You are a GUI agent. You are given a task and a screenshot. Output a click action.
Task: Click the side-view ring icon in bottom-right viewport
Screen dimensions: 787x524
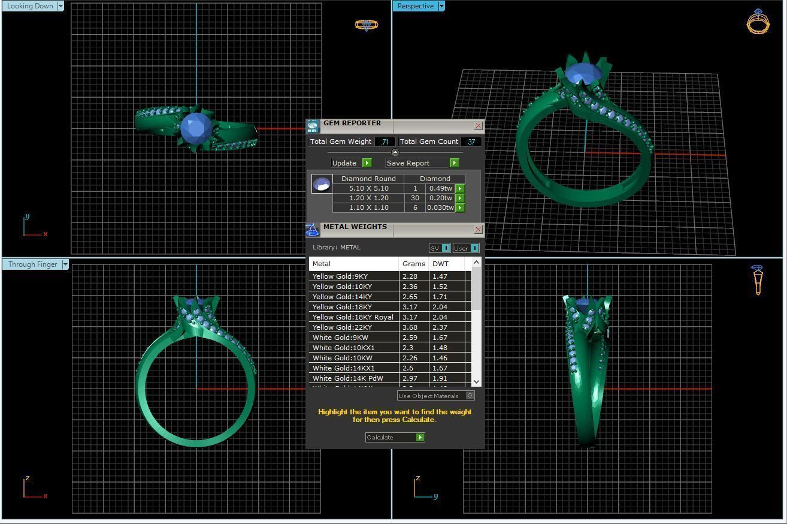point(758,279)
